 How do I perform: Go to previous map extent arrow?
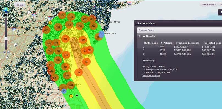5,15
